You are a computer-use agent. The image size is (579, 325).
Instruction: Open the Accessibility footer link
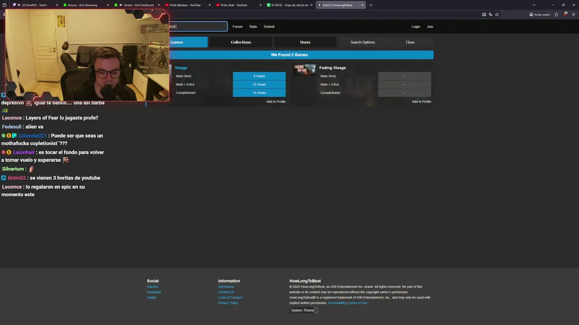(337, 303)
